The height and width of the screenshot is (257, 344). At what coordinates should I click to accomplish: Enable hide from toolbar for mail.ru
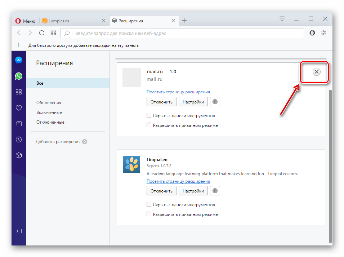pyautogui.click(x=149, y=116)
